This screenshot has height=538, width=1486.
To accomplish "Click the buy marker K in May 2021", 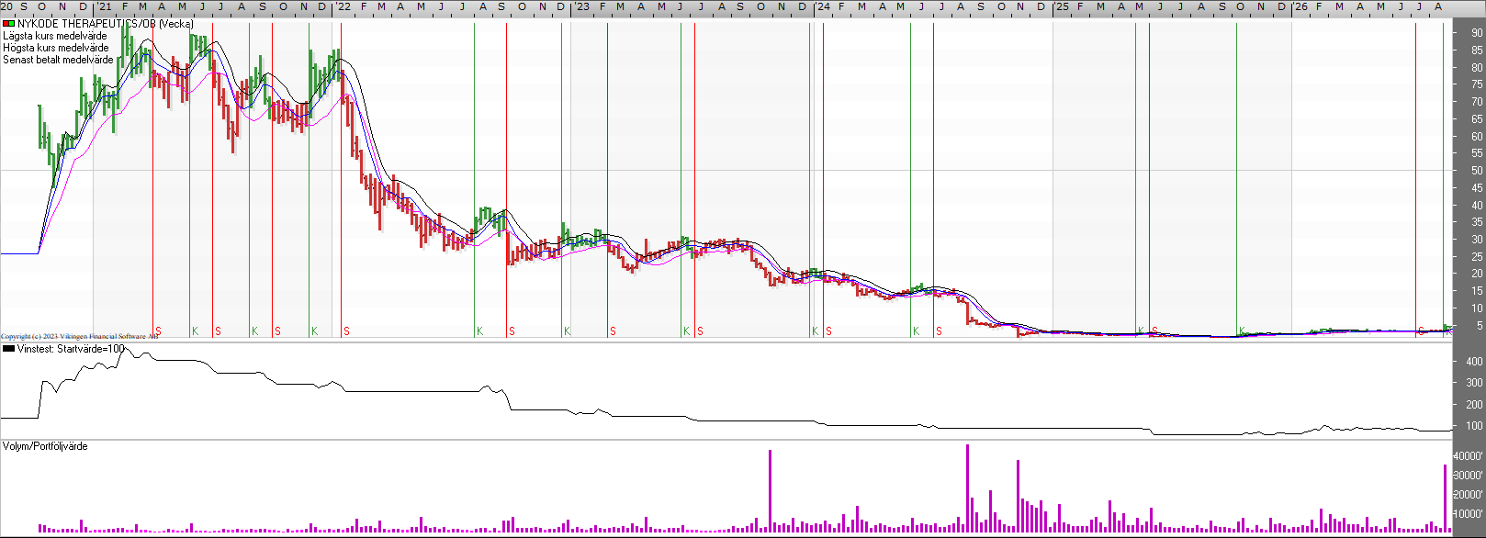I will click(195, 331).
